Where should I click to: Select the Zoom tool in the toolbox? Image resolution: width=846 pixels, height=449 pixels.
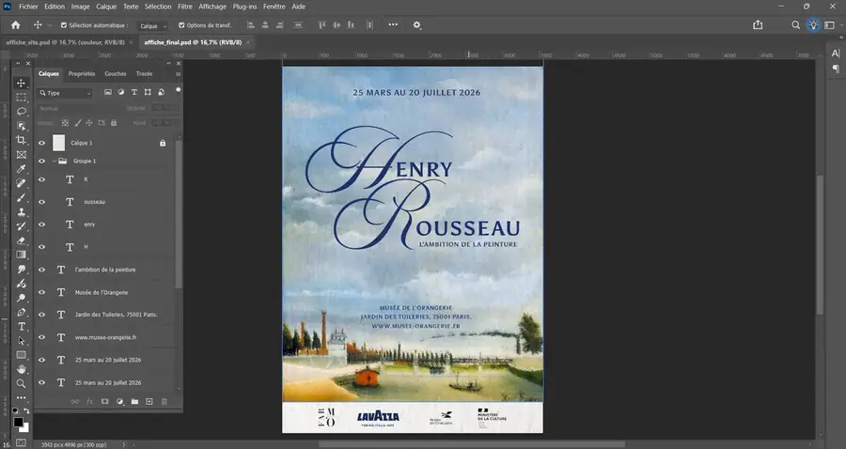[x=21, y=383]
